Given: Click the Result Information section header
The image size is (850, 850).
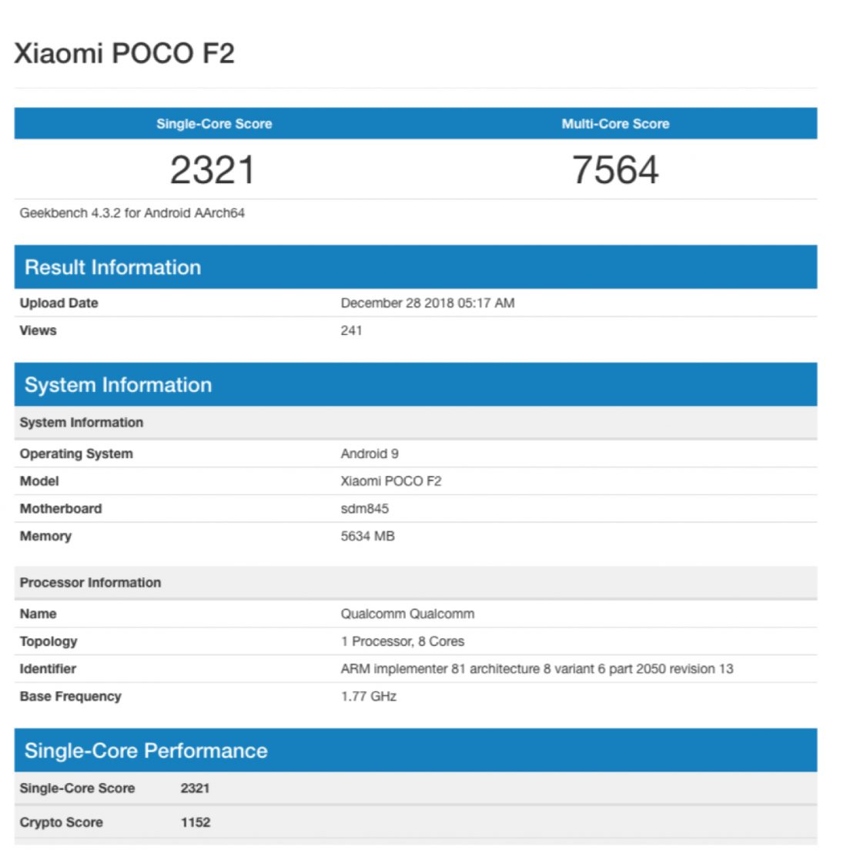Looking at the screenshot, I should (112, 267).
